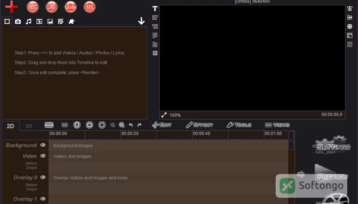Switch to the 3D timeline tab
Image resolution: width=358 pixels, height=204 pixels.
tap(29, 126)
